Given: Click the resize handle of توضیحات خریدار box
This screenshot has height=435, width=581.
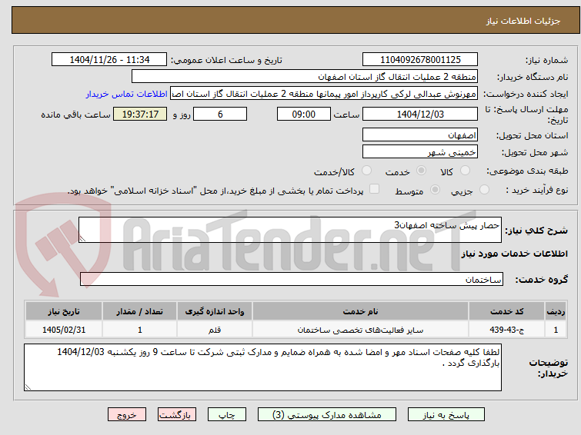Looking at the screenshot, I should click(x=28, y=387).
